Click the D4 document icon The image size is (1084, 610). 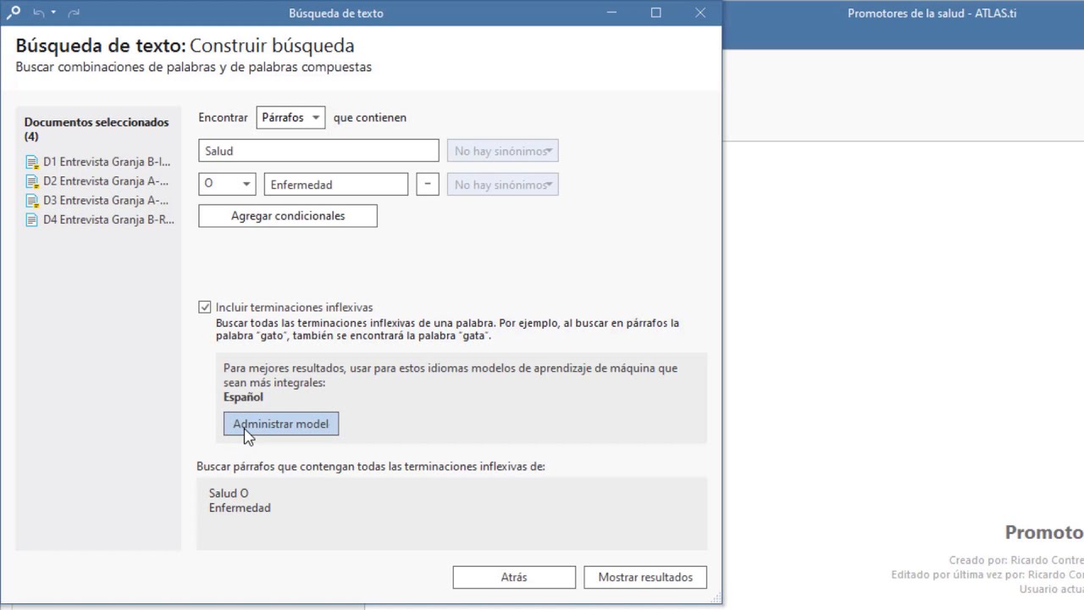click(x=32, y=220)
